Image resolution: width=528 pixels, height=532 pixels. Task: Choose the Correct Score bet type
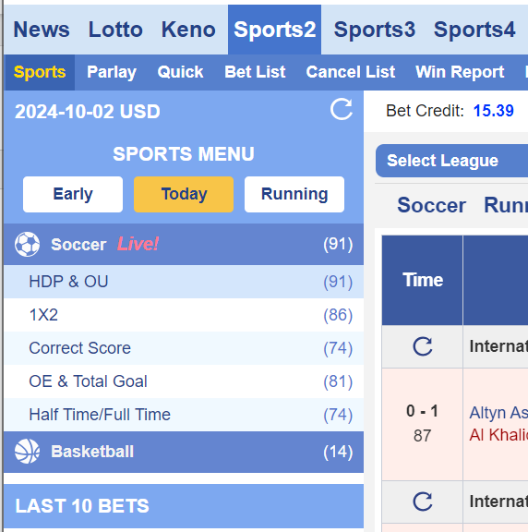(184, 348)
